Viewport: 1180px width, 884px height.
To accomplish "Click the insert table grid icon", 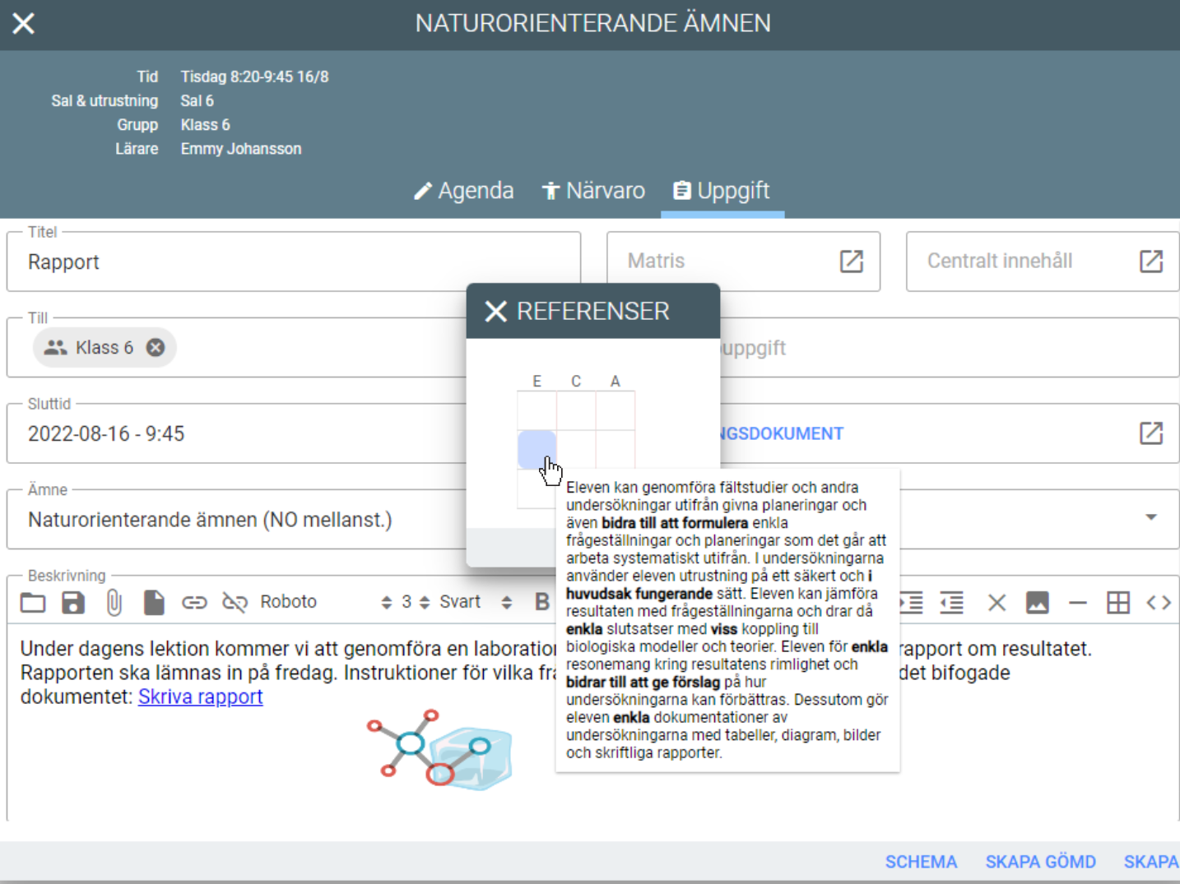I will click(1117, 603).
